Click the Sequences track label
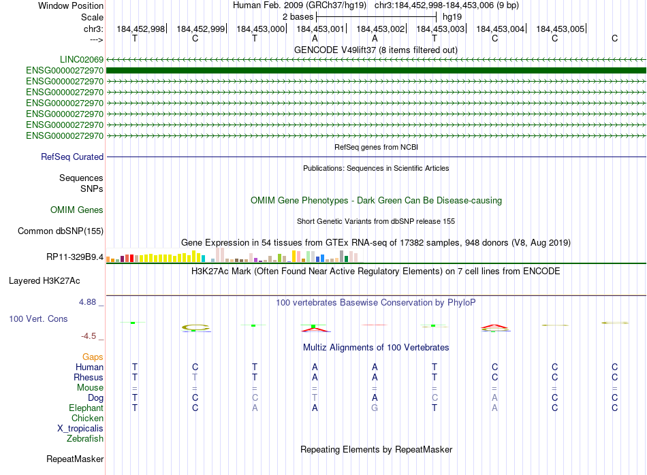 point(81,178)
